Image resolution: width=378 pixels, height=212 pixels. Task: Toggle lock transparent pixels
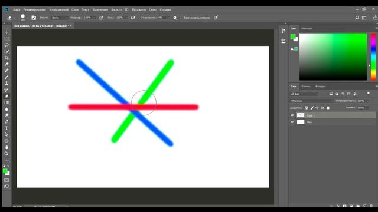click(x=306, y=108)
